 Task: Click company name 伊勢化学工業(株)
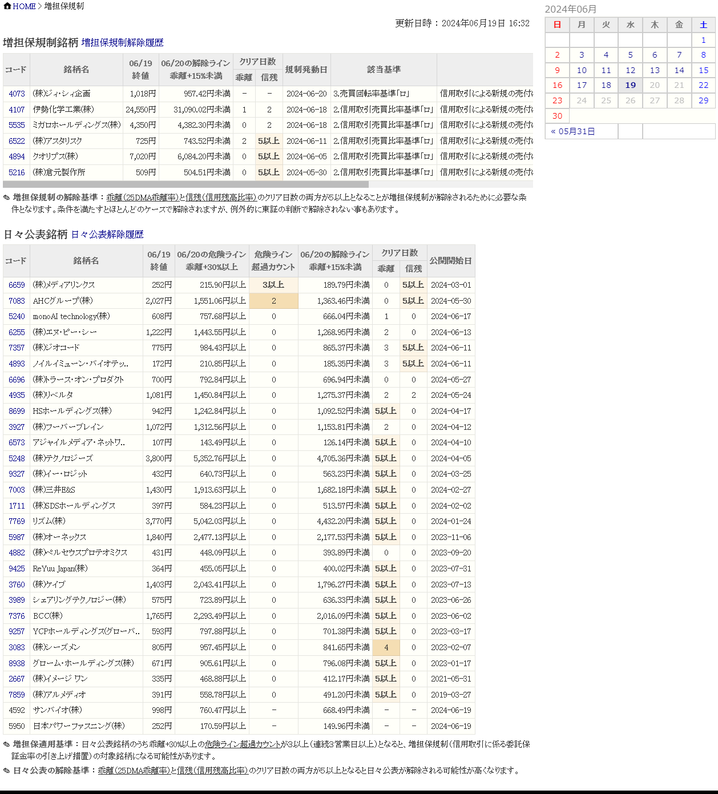click(x=63, y=110)
